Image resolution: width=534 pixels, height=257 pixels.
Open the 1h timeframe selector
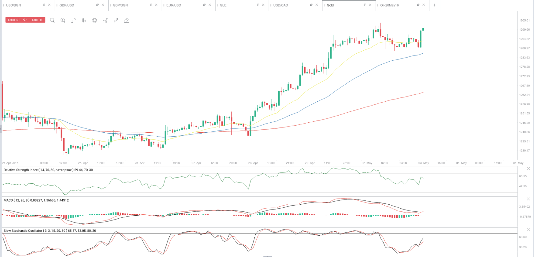[x=73, y=20]
